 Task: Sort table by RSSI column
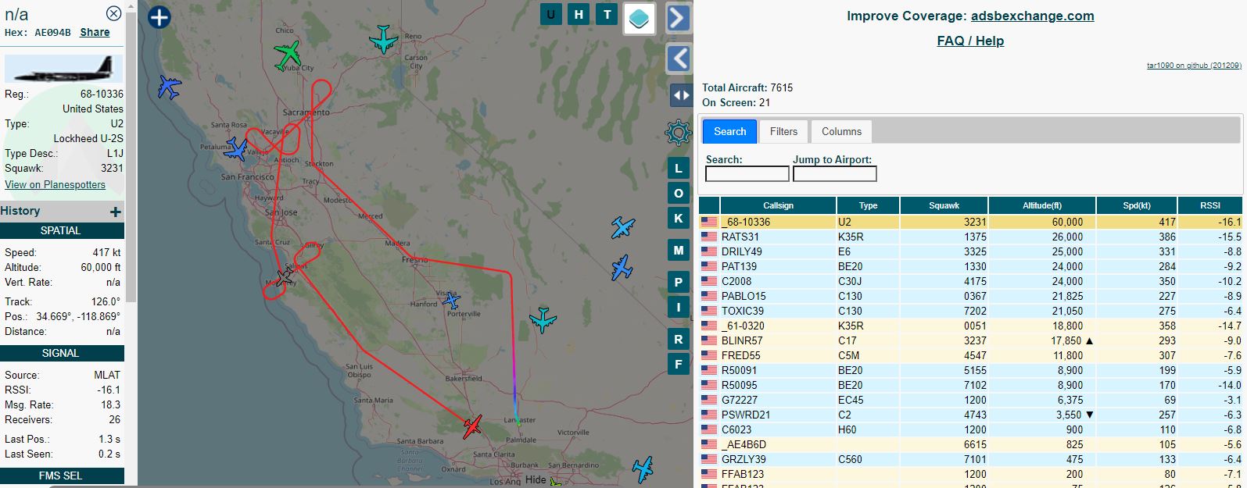pos(1210,205)
